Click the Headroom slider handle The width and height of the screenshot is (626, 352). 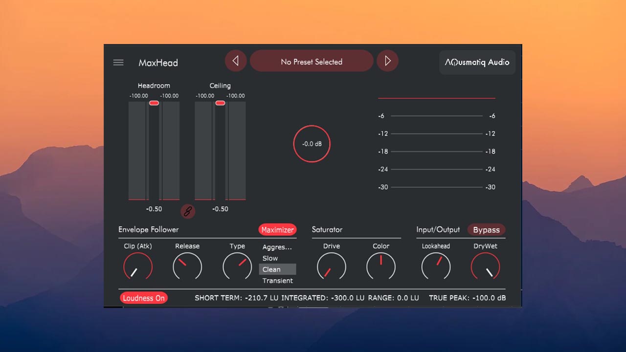[154, 103]
